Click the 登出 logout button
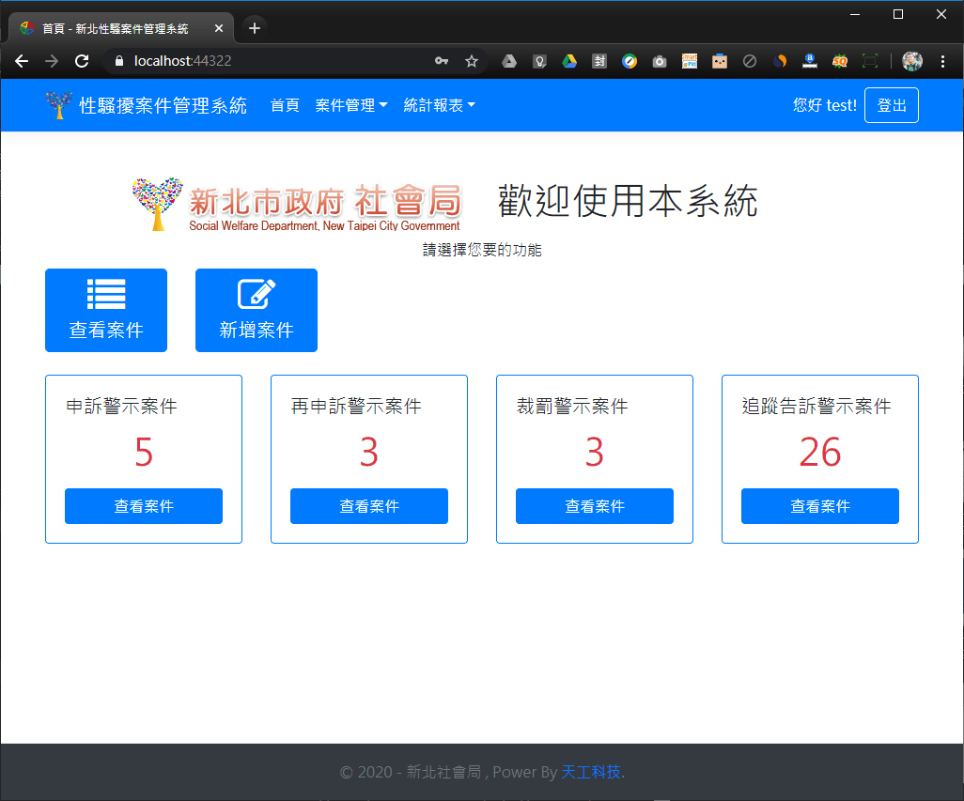This screenshot has height=801, width=964. click(892, 105)
